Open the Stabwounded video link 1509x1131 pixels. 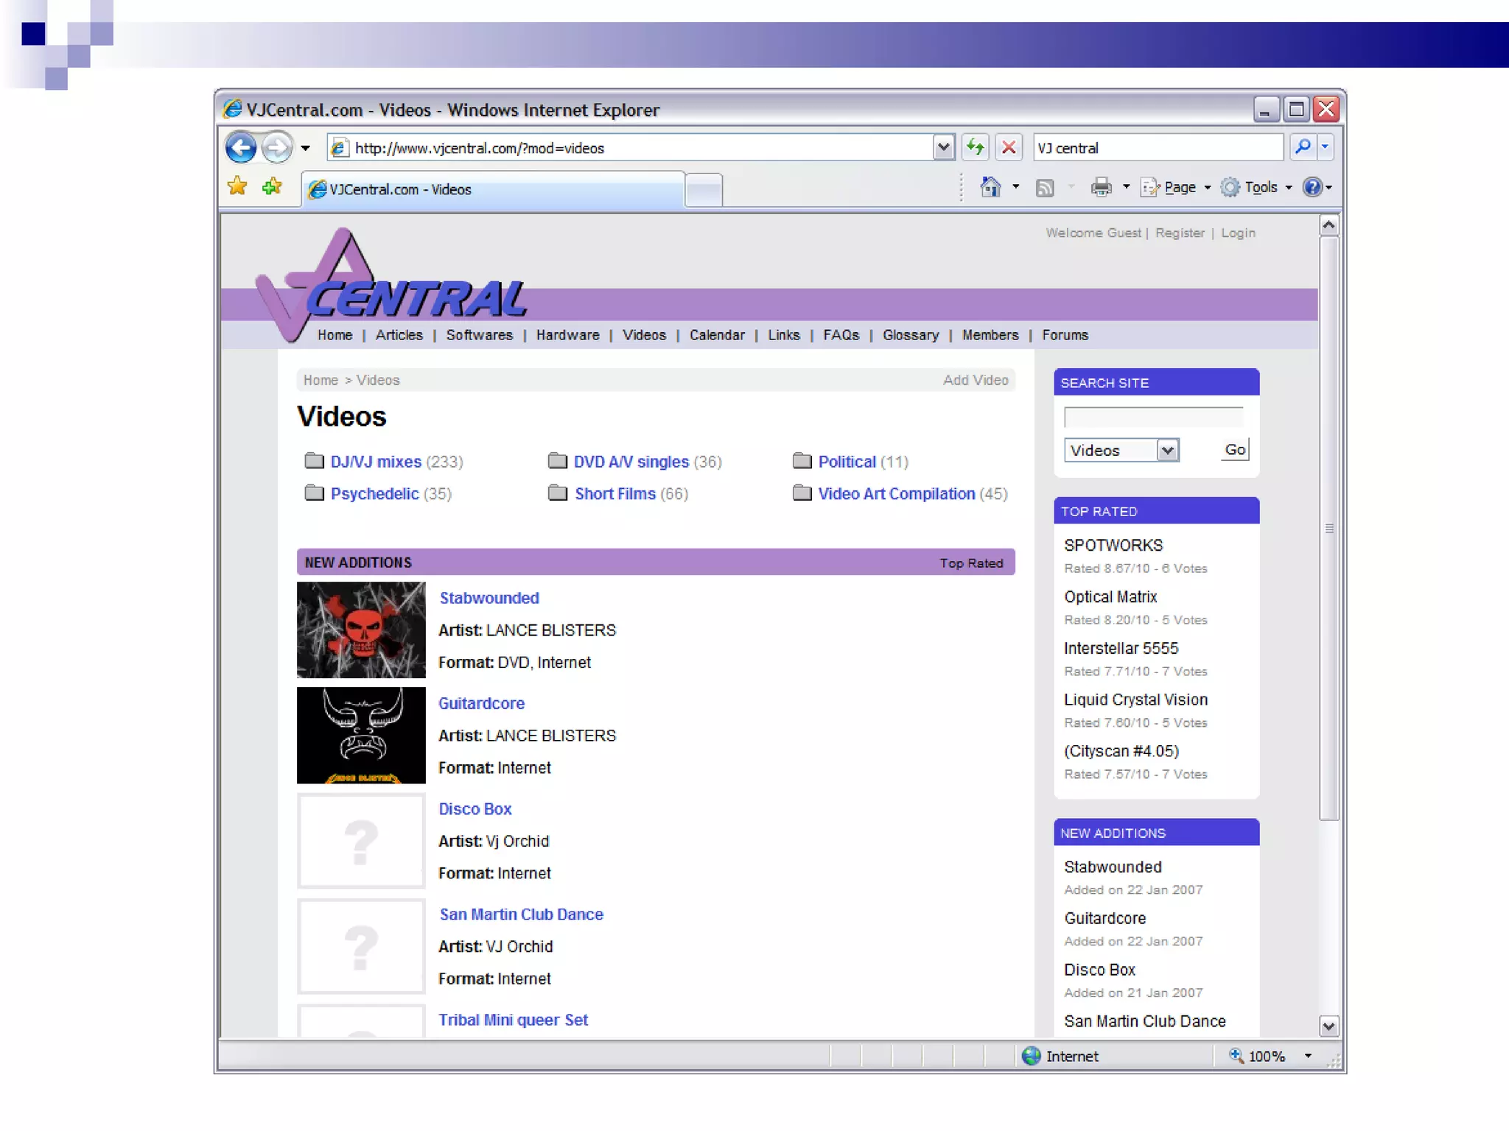(489, 598)
